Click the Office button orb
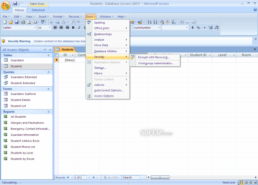 (5, 5)
